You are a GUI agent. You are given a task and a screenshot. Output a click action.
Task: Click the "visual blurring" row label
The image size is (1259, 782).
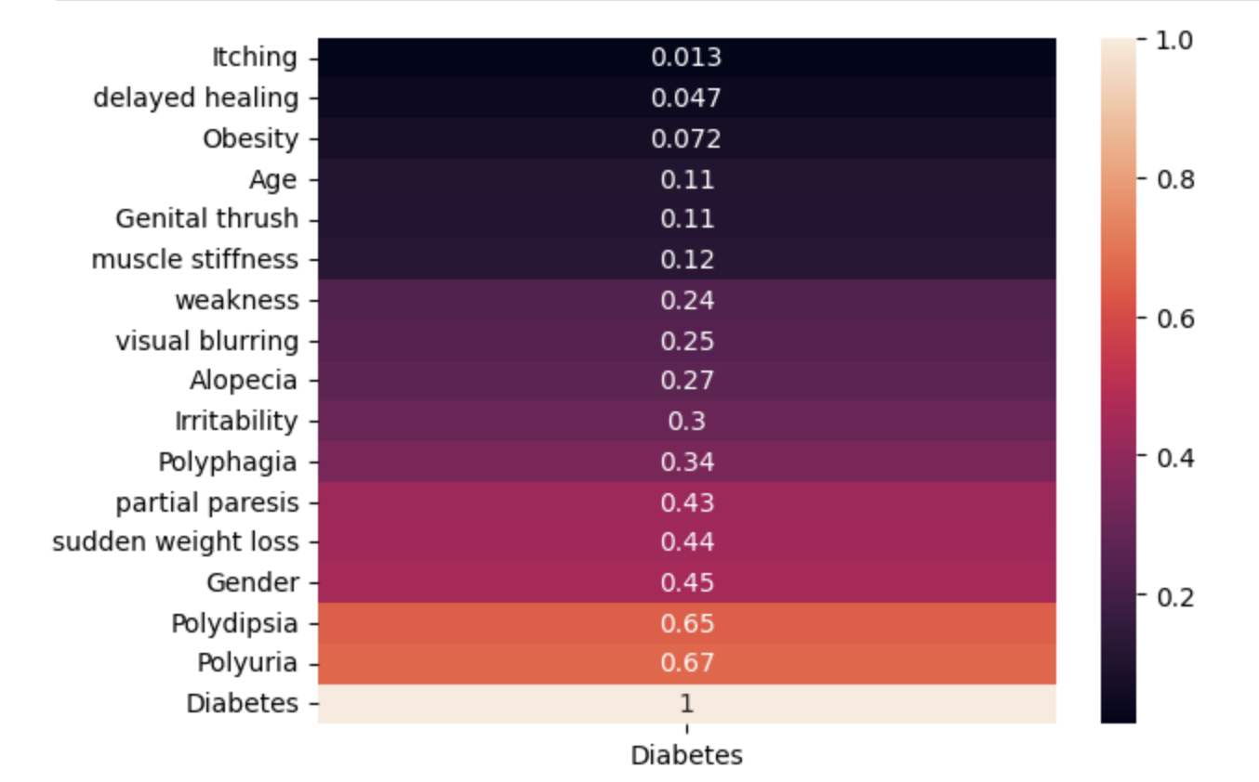[x=207, y=341]
